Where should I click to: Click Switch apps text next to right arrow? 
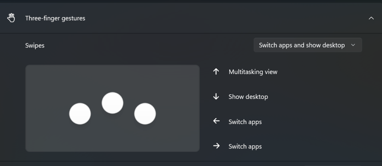pyautogui.click(x=245, y=146)
